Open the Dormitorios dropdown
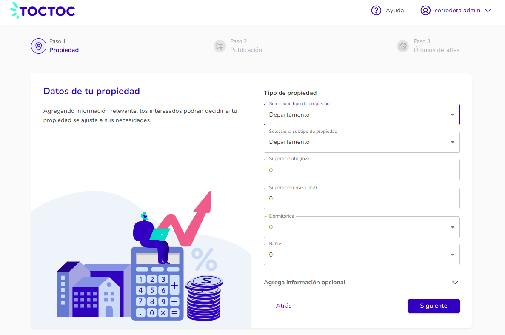The height and width of the screenshot is (335, 505). [x=361, y=227]
